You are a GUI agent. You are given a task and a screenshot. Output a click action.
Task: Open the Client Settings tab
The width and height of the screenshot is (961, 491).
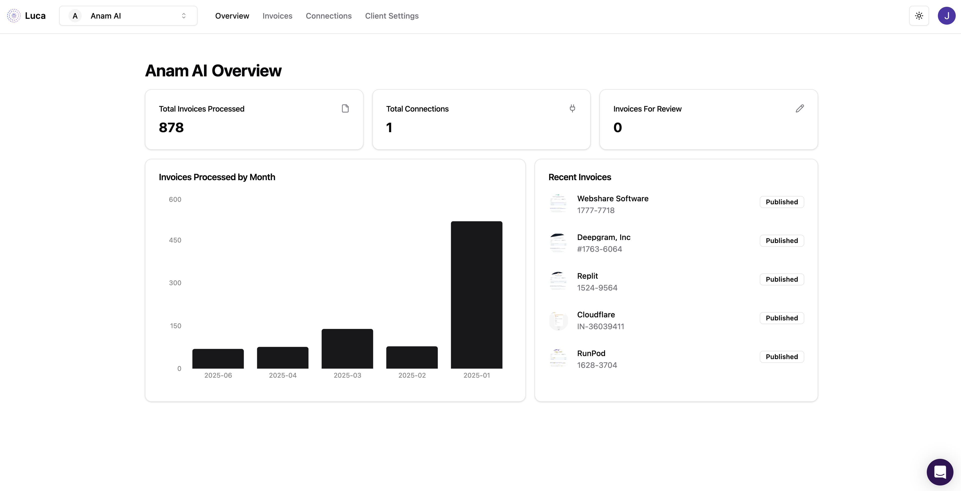point(391,16)
